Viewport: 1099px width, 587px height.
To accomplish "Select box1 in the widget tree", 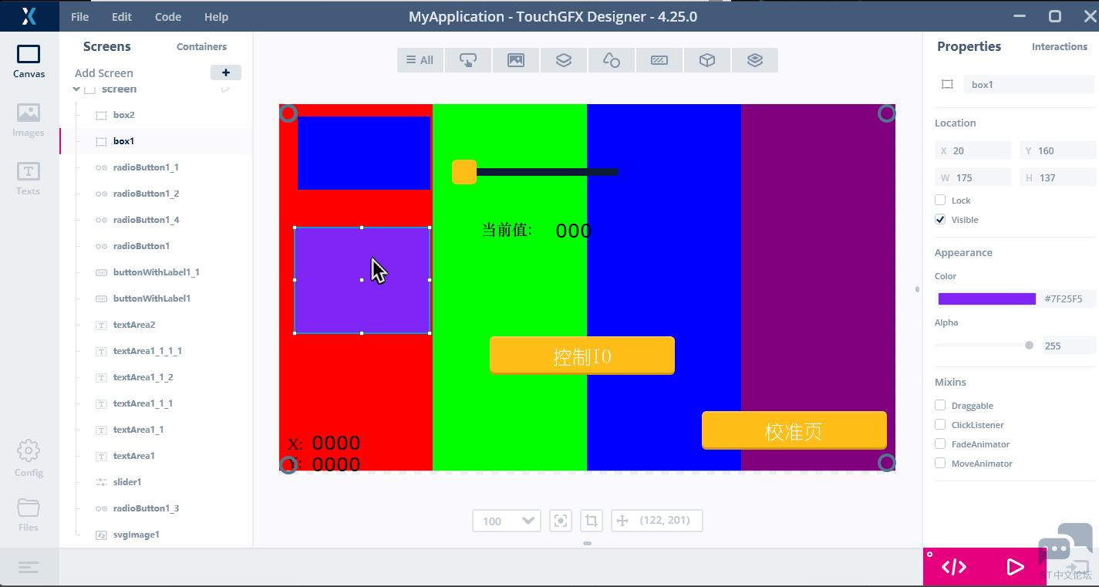I will [123, 141].
